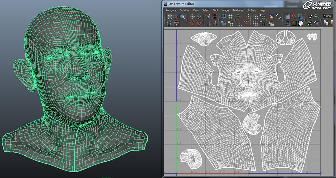Click the 0.000 UV value field
This screenshot has width=336, height=178.
tap(328, 16)
